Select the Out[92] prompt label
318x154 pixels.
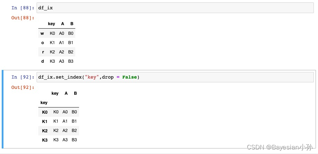coord(23,88)
